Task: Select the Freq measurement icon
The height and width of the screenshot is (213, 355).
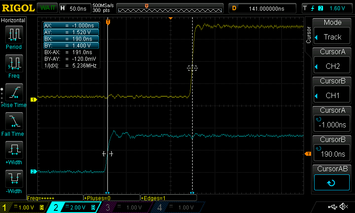Action: [14, 63]
